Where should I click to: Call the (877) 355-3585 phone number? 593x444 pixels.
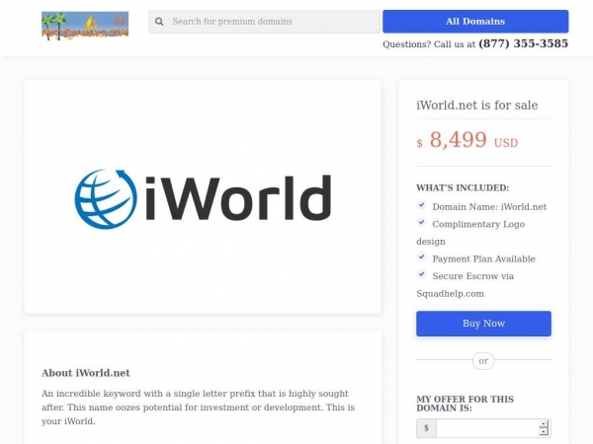[x=524, y=43]
